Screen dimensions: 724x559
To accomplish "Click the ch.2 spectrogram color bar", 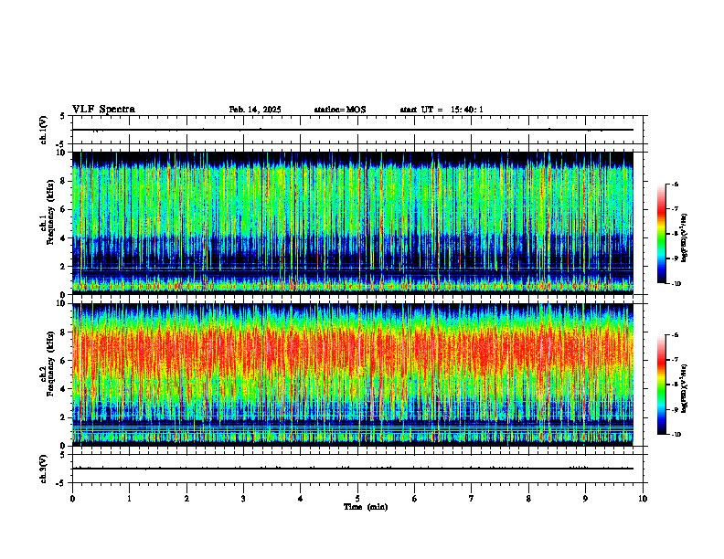I will point(661,385).
